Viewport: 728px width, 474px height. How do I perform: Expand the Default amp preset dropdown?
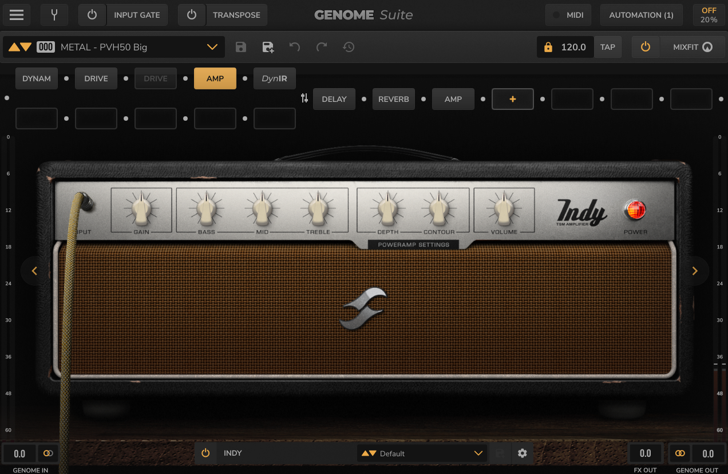pos(478,453)
